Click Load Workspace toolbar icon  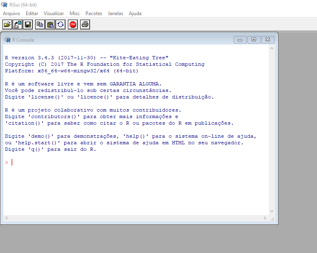click(18, 25)
